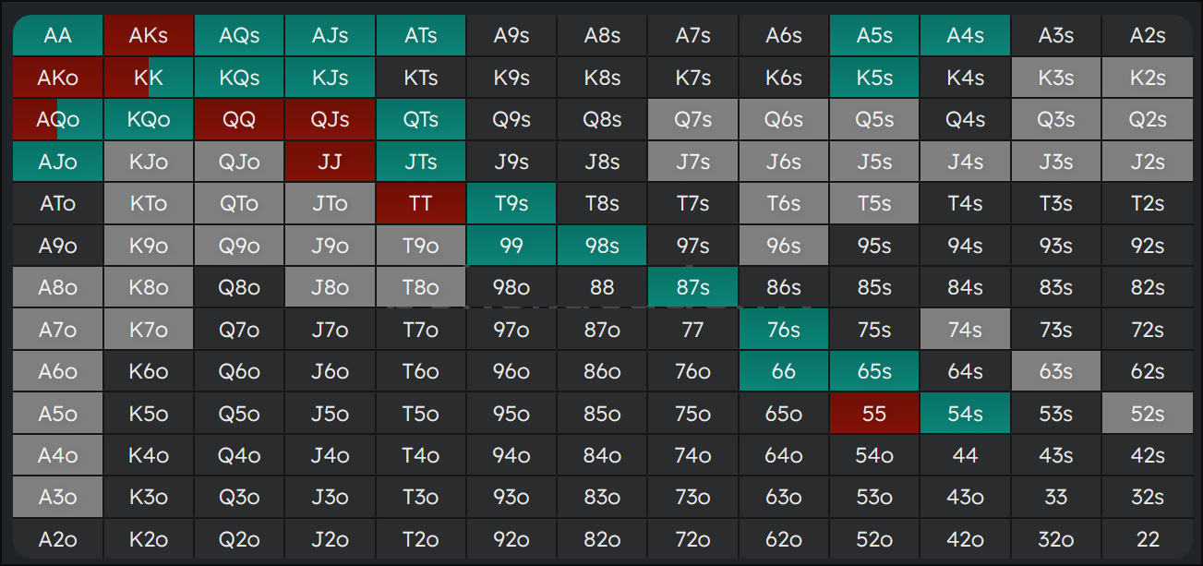Click the 87s suited connector cell
The width and height of the screenshot is (1203, 566).
tap(692, 288)
